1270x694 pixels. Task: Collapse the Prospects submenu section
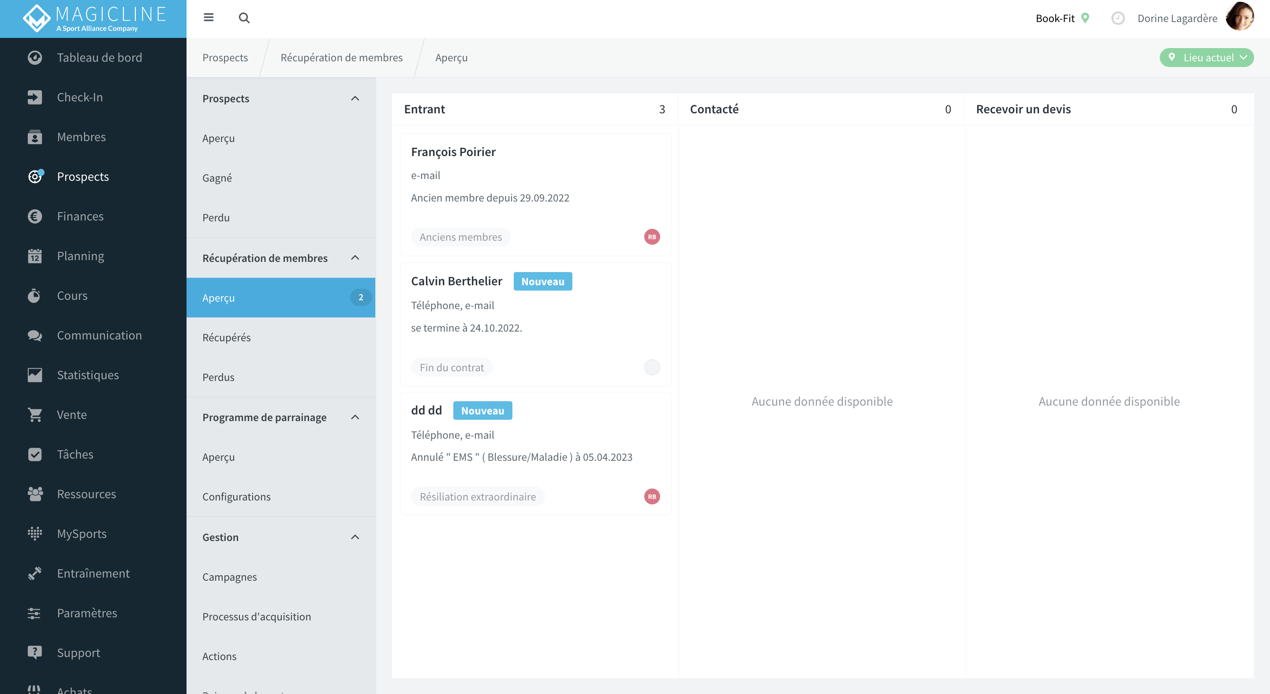point(355,99)
